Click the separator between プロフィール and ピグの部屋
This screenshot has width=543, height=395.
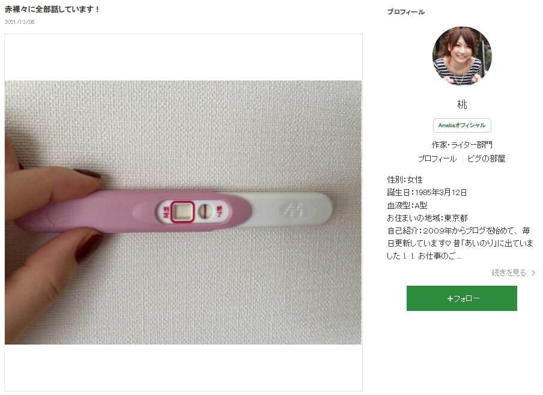463,158
